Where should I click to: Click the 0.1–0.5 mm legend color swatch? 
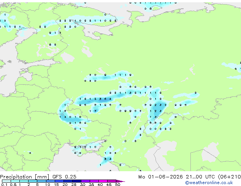[x=6, y=181]
